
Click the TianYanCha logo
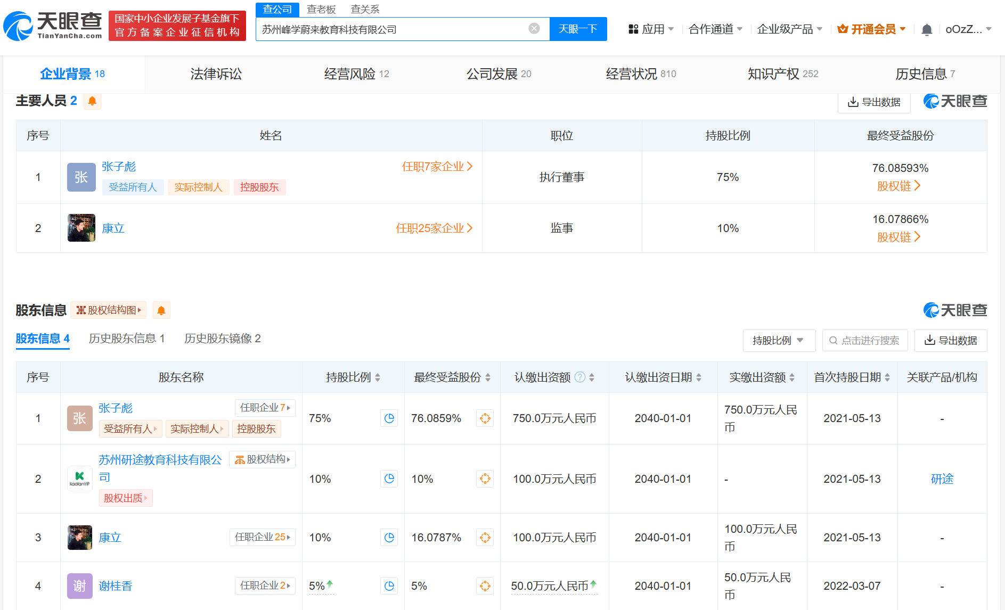point(53,26)
